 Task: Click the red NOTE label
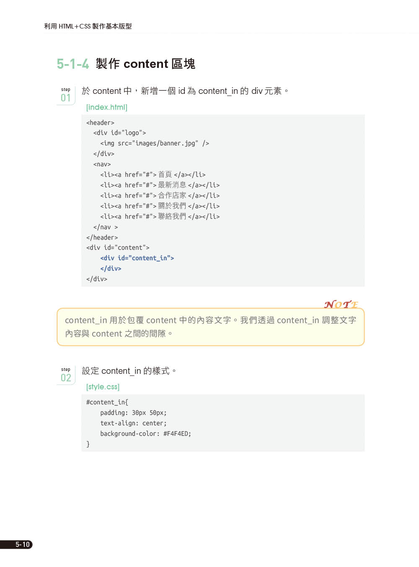[341, 304]
